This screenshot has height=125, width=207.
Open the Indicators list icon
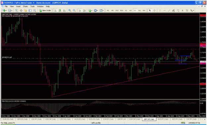point(90,11)
